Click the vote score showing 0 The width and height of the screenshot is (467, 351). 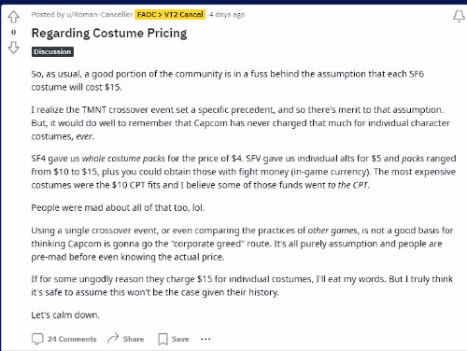(13, 32)
